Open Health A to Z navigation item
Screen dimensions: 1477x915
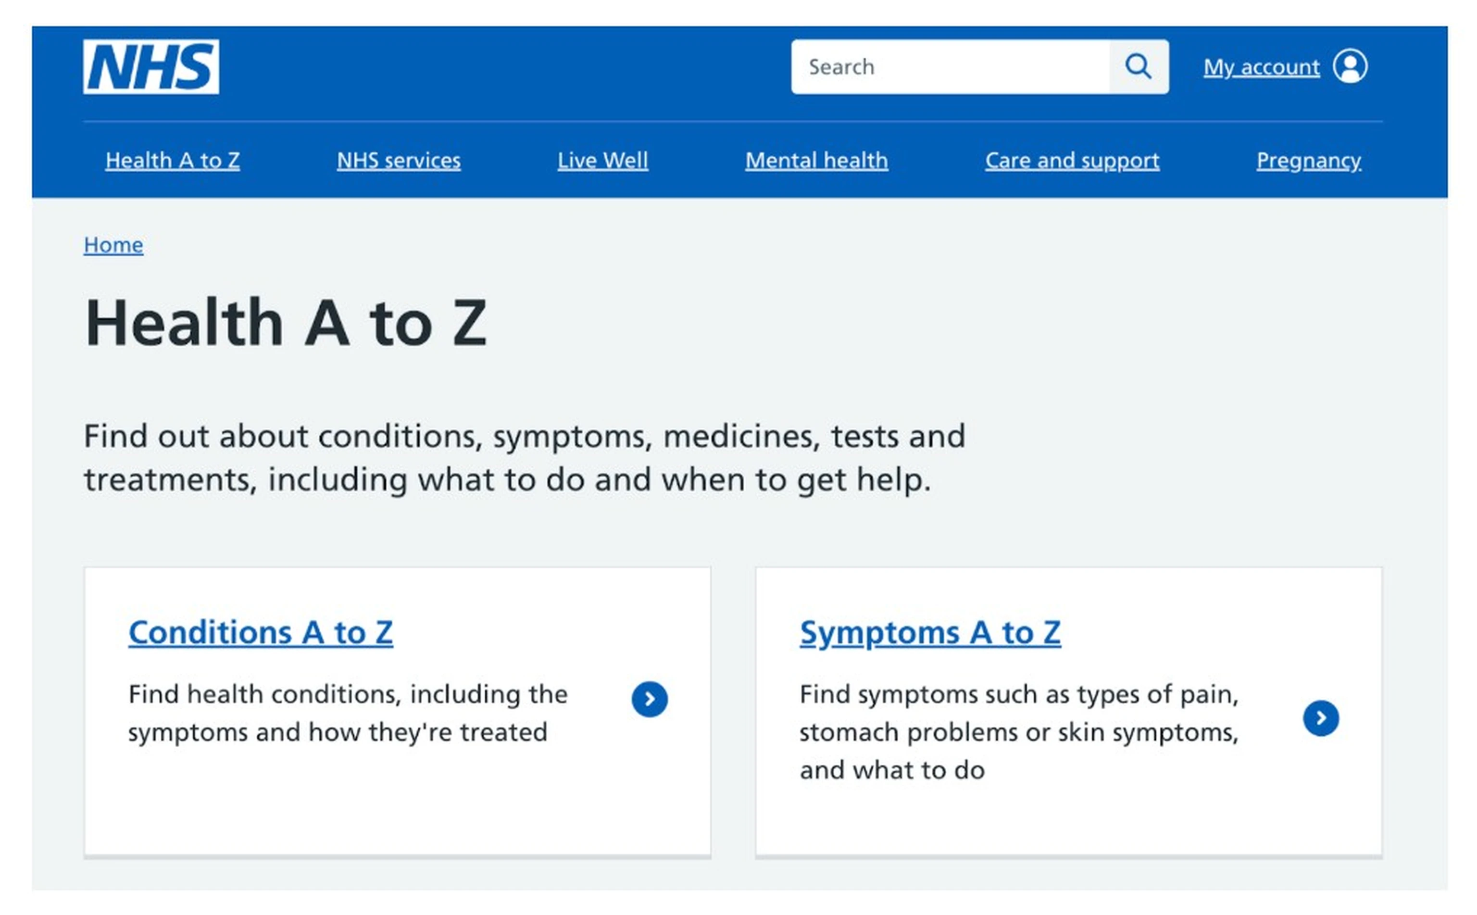tap(173, 161)
